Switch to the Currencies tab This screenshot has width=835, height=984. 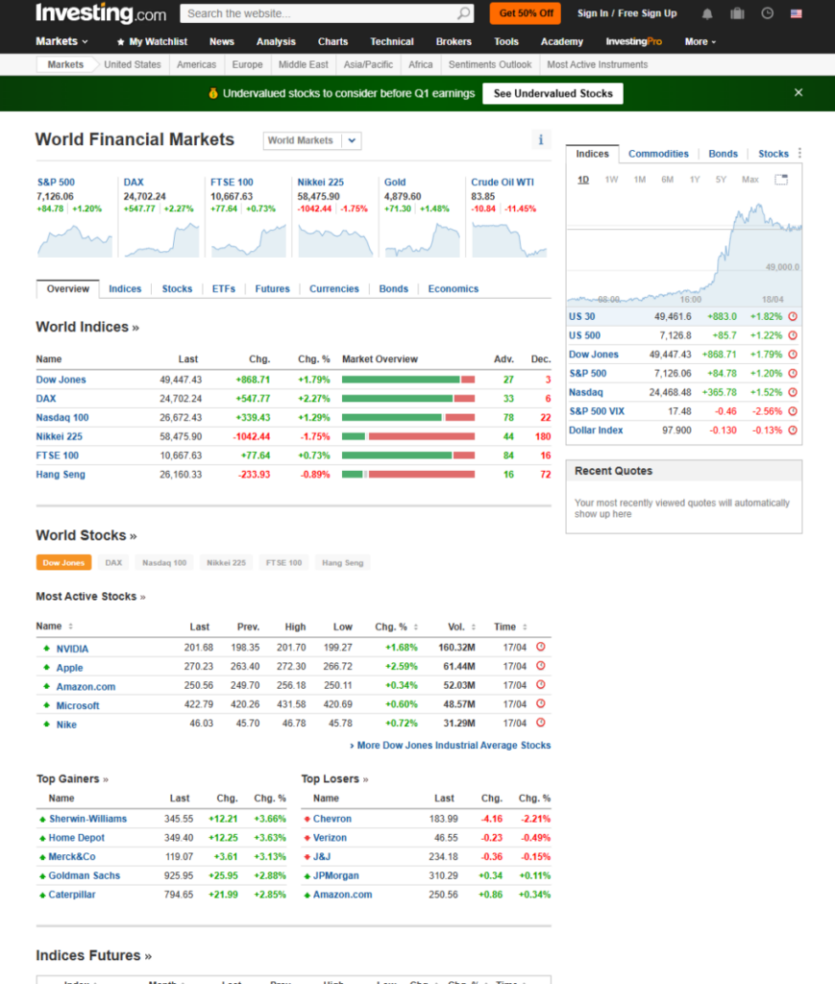tap(333, 288)
